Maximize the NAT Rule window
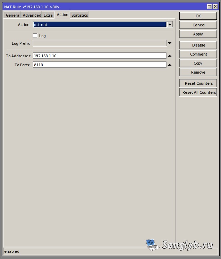The height and width of the screenshot is (259, 221). [209, 7]
